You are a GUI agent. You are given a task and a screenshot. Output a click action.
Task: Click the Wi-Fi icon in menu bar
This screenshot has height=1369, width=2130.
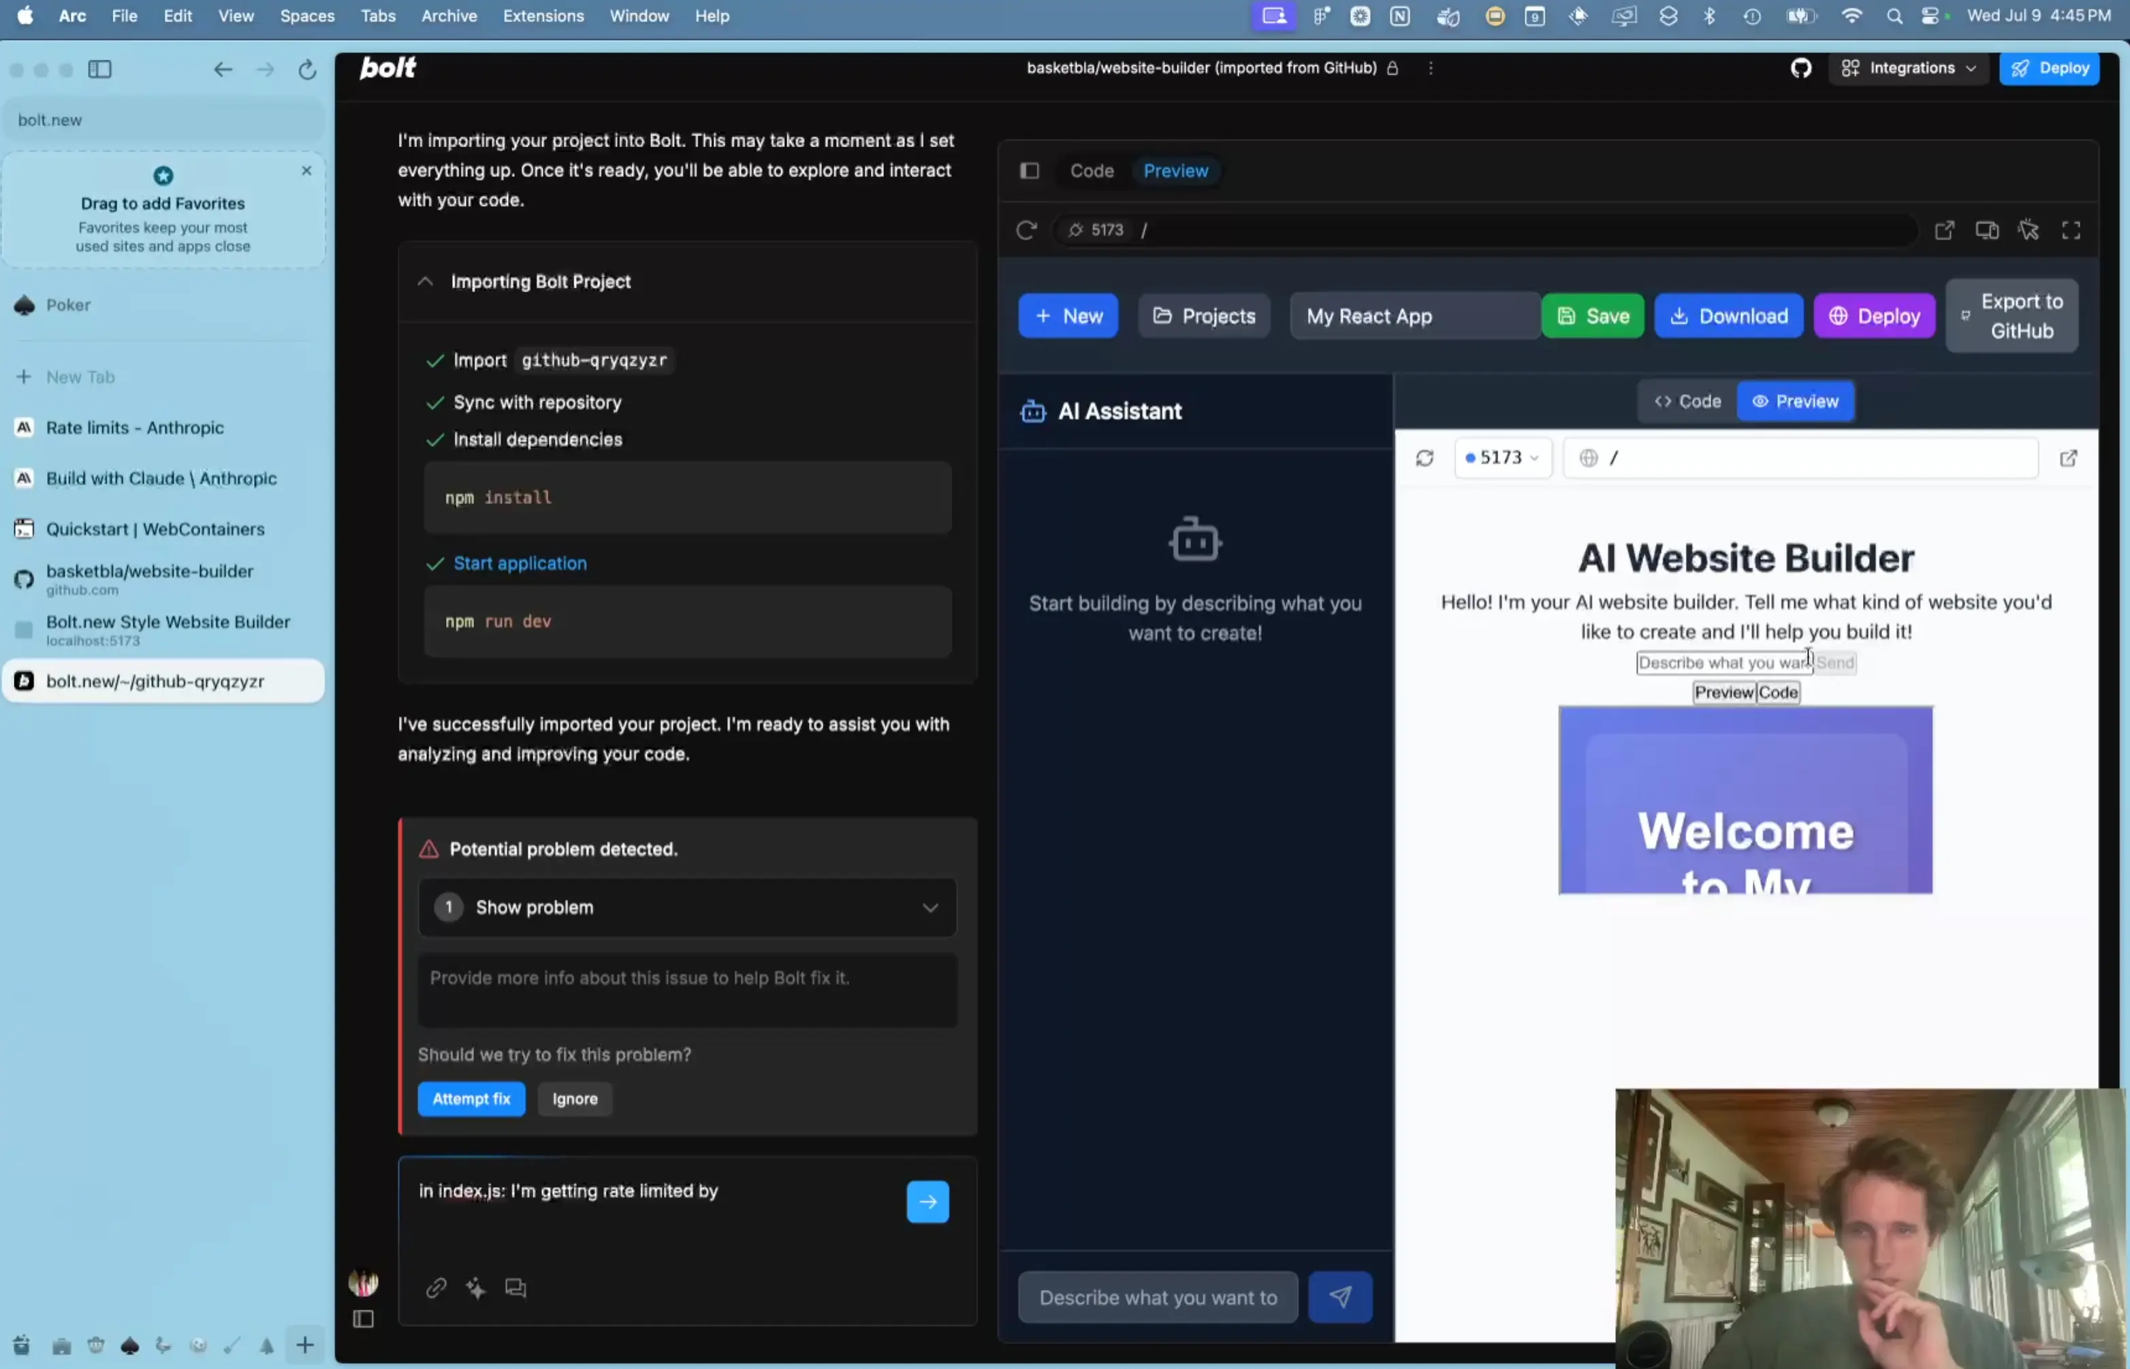1852,16
